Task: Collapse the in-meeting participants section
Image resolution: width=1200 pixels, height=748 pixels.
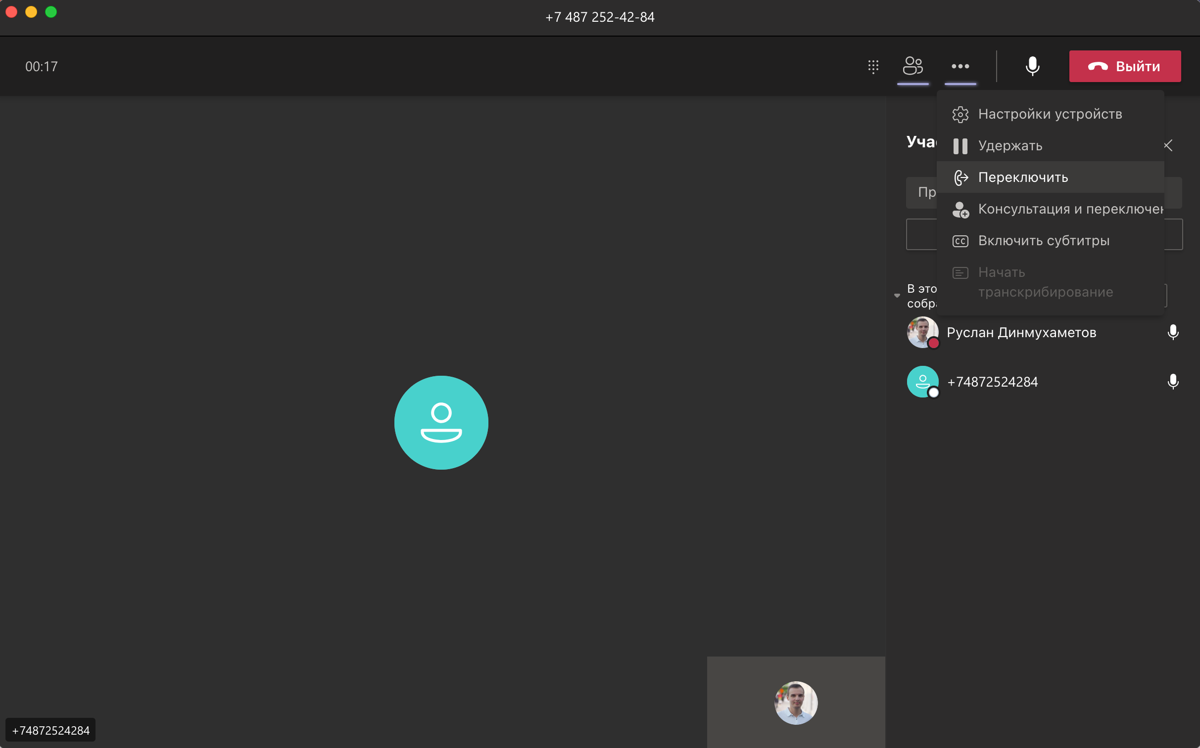Action: click(x=897, y=295)
